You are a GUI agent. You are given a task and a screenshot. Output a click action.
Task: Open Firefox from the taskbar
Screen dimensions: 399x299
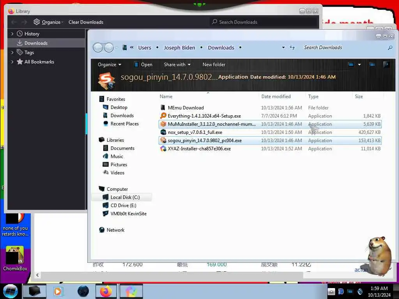click(x=106, y=291)
